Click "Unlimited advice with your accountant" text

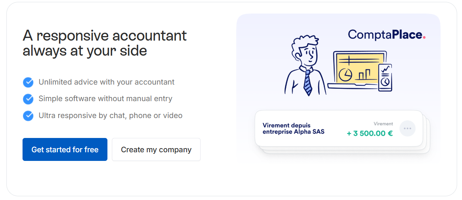[106, 82]
